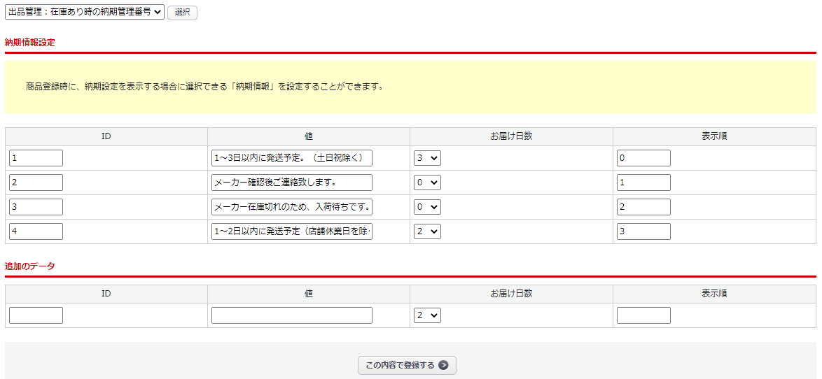Click the 選択 button
Image resolution: width=822 pixels, height=379 pixels.
(x=183, y=13)
